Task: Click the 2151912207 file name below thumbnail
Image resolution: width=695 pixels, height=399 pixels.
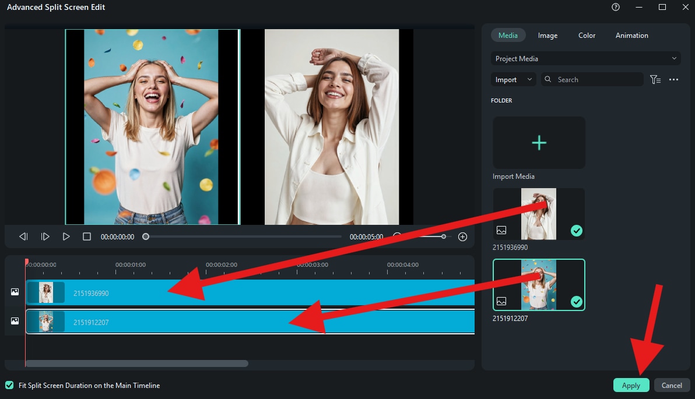Action: 510,318
